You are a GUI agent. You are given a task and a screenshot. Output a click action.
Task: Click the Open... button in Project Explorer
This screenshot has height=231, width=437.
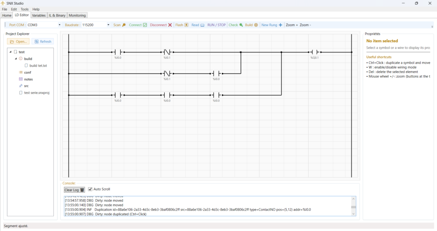pos(18,41)
